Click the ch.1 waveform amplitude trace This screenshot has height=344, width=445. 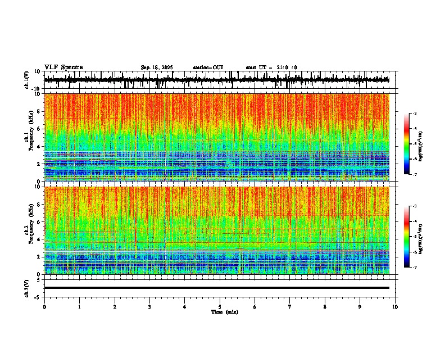216,80
